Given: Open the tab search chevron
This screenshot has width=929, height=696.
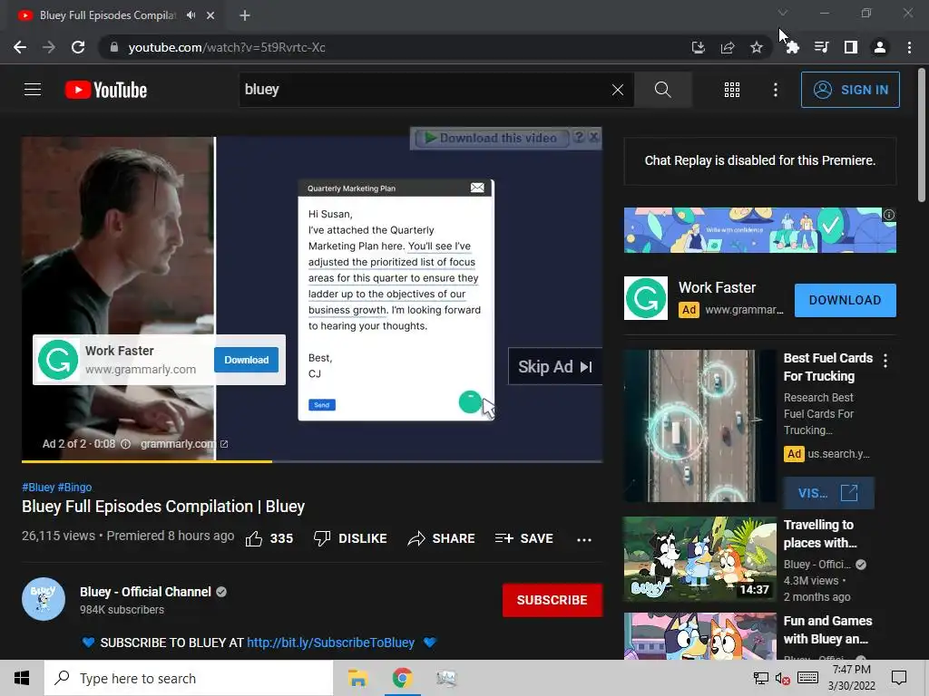Looking at the screenshot, I should click(x=782, y=13).
